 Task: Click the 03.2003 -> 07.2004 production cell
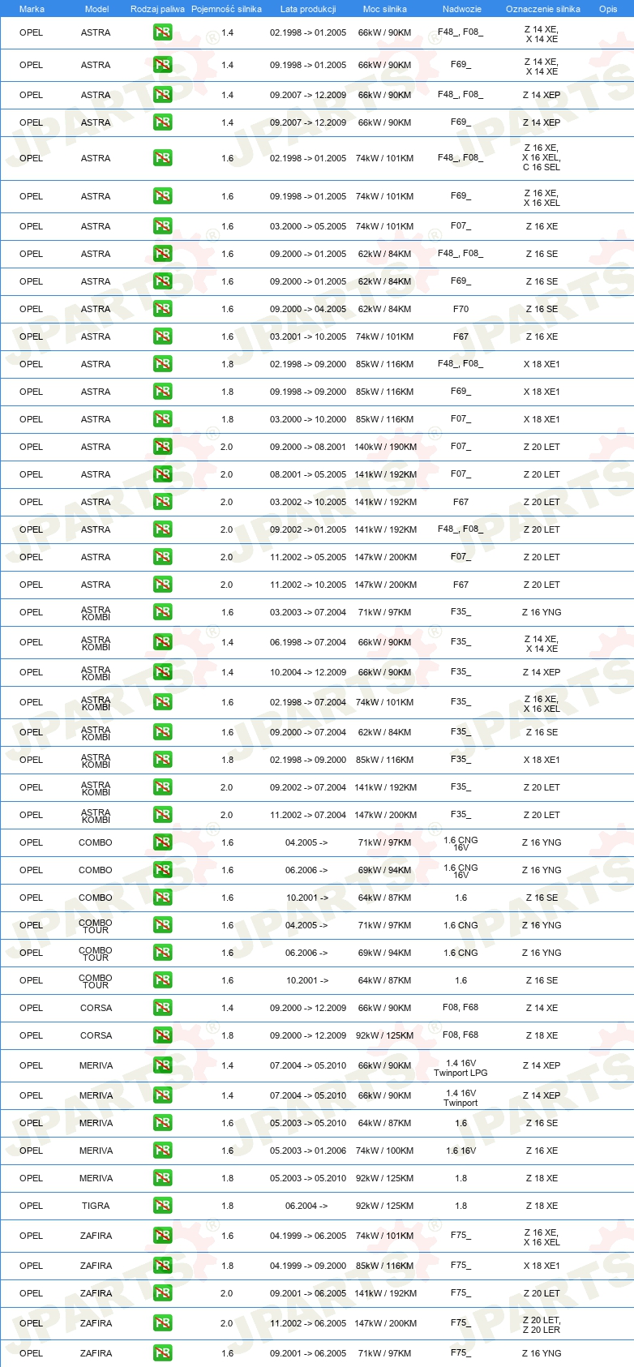click(x=308, y=612)
